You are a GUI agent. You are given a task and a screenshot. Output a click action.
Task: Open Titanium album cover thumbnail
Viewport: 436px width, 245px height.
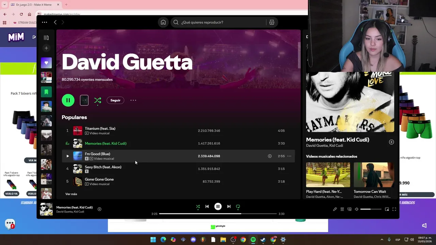pyautogui.click(x=78, y=131)
